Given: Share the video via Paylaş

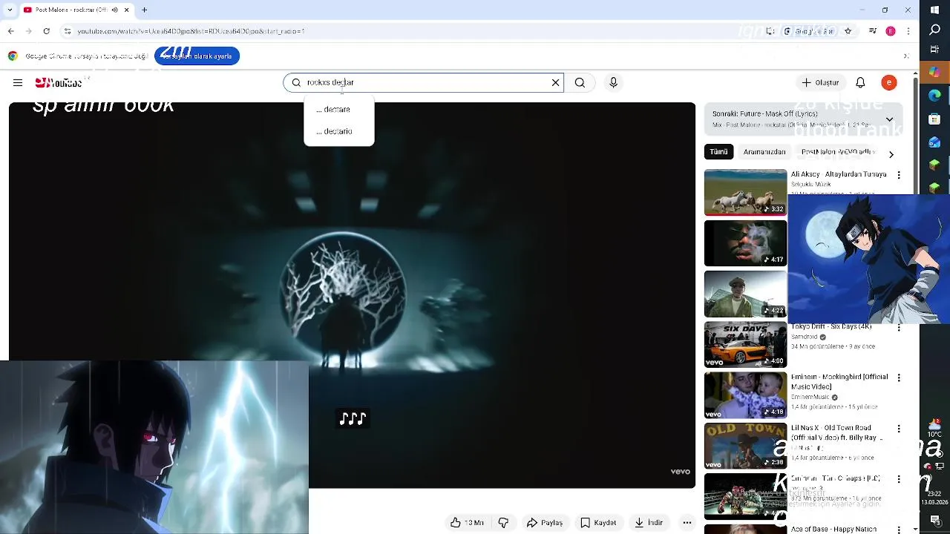Looking at the screenshot, I should click(x=545, y=523).
